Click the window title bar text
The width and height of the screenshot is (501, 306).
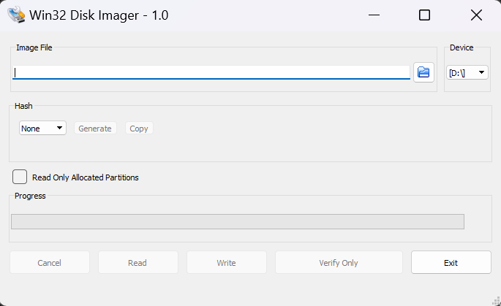coord(99,15)
